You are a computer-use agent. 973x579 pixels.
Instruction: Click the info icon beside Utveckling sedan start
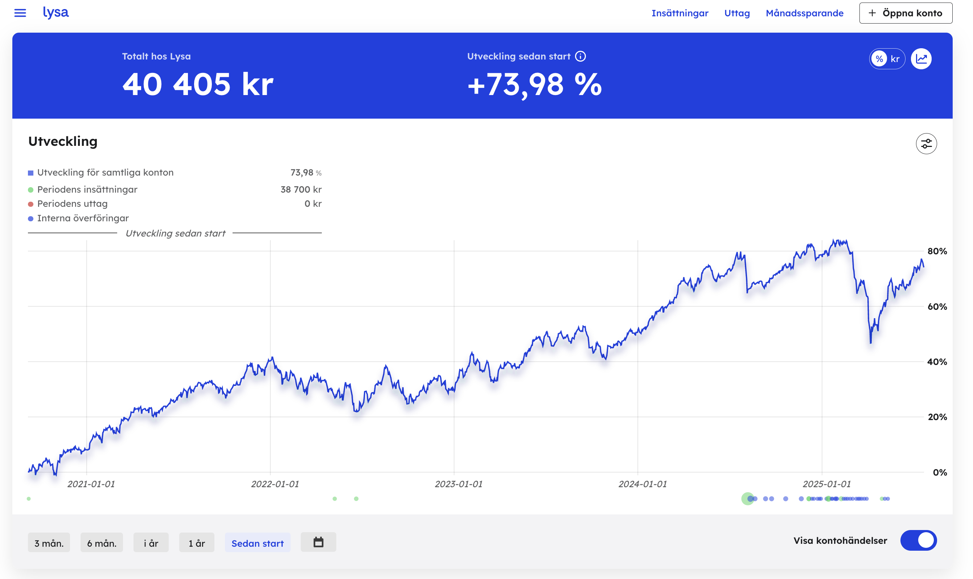pos(580,56)
